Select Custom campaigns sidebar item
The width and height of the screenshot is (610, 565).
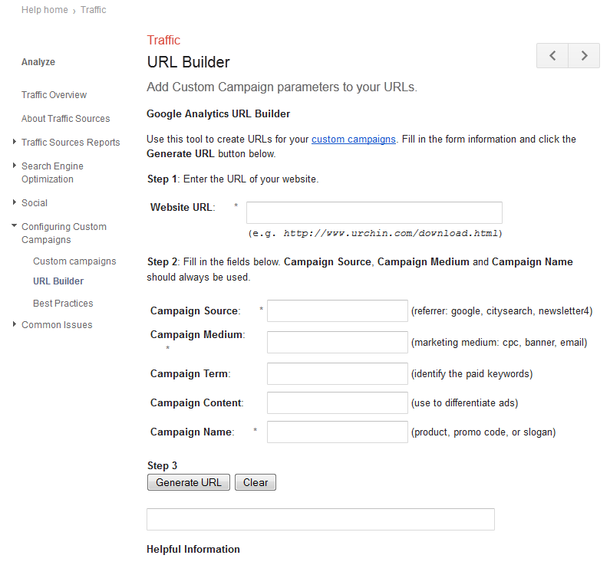click(x=74, y=261)
